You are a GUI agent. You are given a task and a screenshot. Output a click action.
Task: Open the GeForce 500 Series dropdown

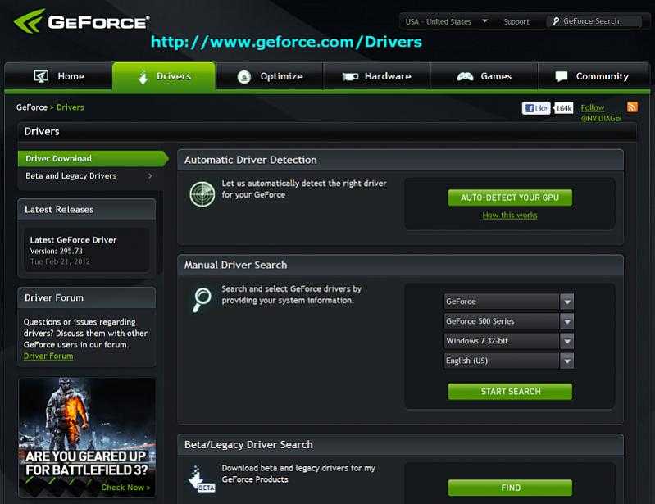coord(508,321)
